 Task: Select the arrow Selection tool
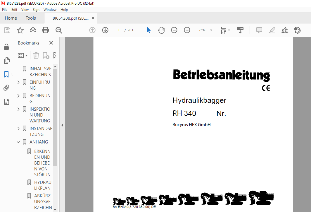tap(148, 30)
